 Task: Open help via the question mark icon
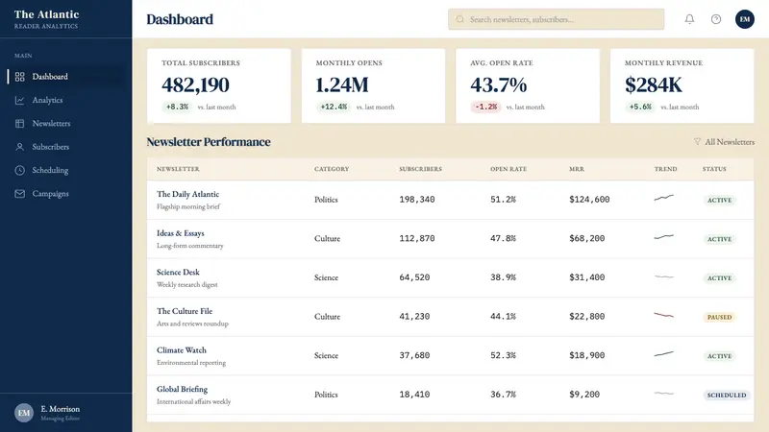pos(716,19)
